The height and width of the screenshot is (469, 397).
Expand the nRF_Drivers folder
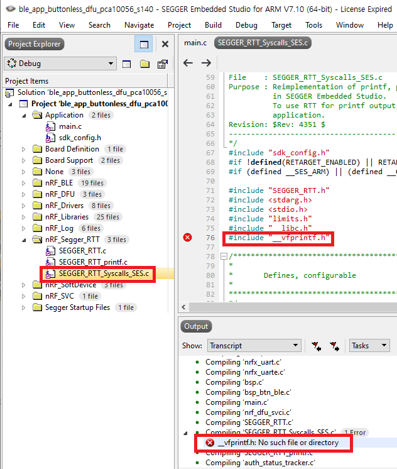pyautogui.click(x=24, y=206)
